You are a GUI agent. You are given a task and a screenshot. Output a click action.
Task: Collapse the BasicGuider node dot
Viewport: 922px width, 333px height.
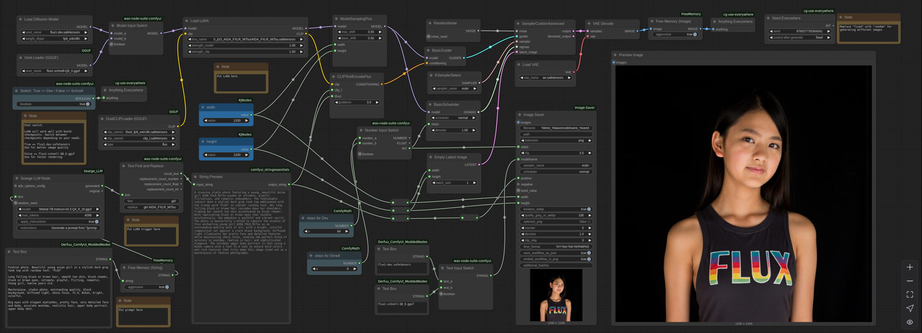coord(428,50)
